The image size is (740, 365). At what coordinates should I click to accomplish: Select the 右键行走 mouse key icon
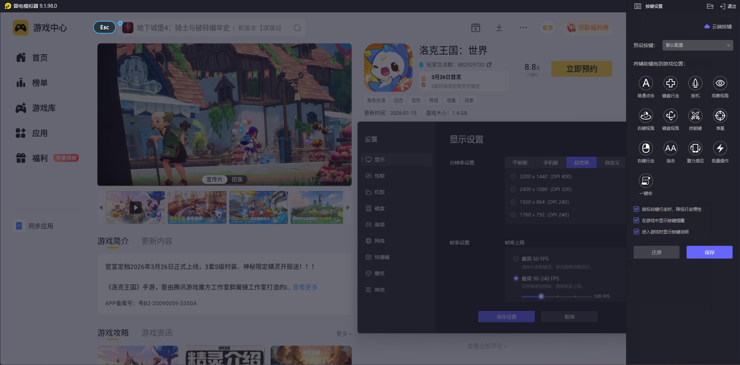pyautogui.click(x=646, y=149)
